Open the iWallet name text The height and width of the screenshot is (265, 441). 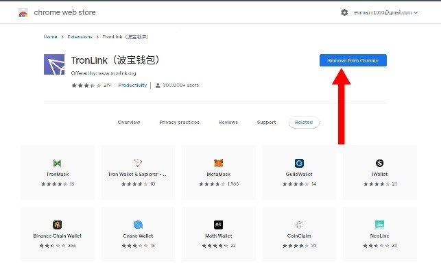click(380, 175)
